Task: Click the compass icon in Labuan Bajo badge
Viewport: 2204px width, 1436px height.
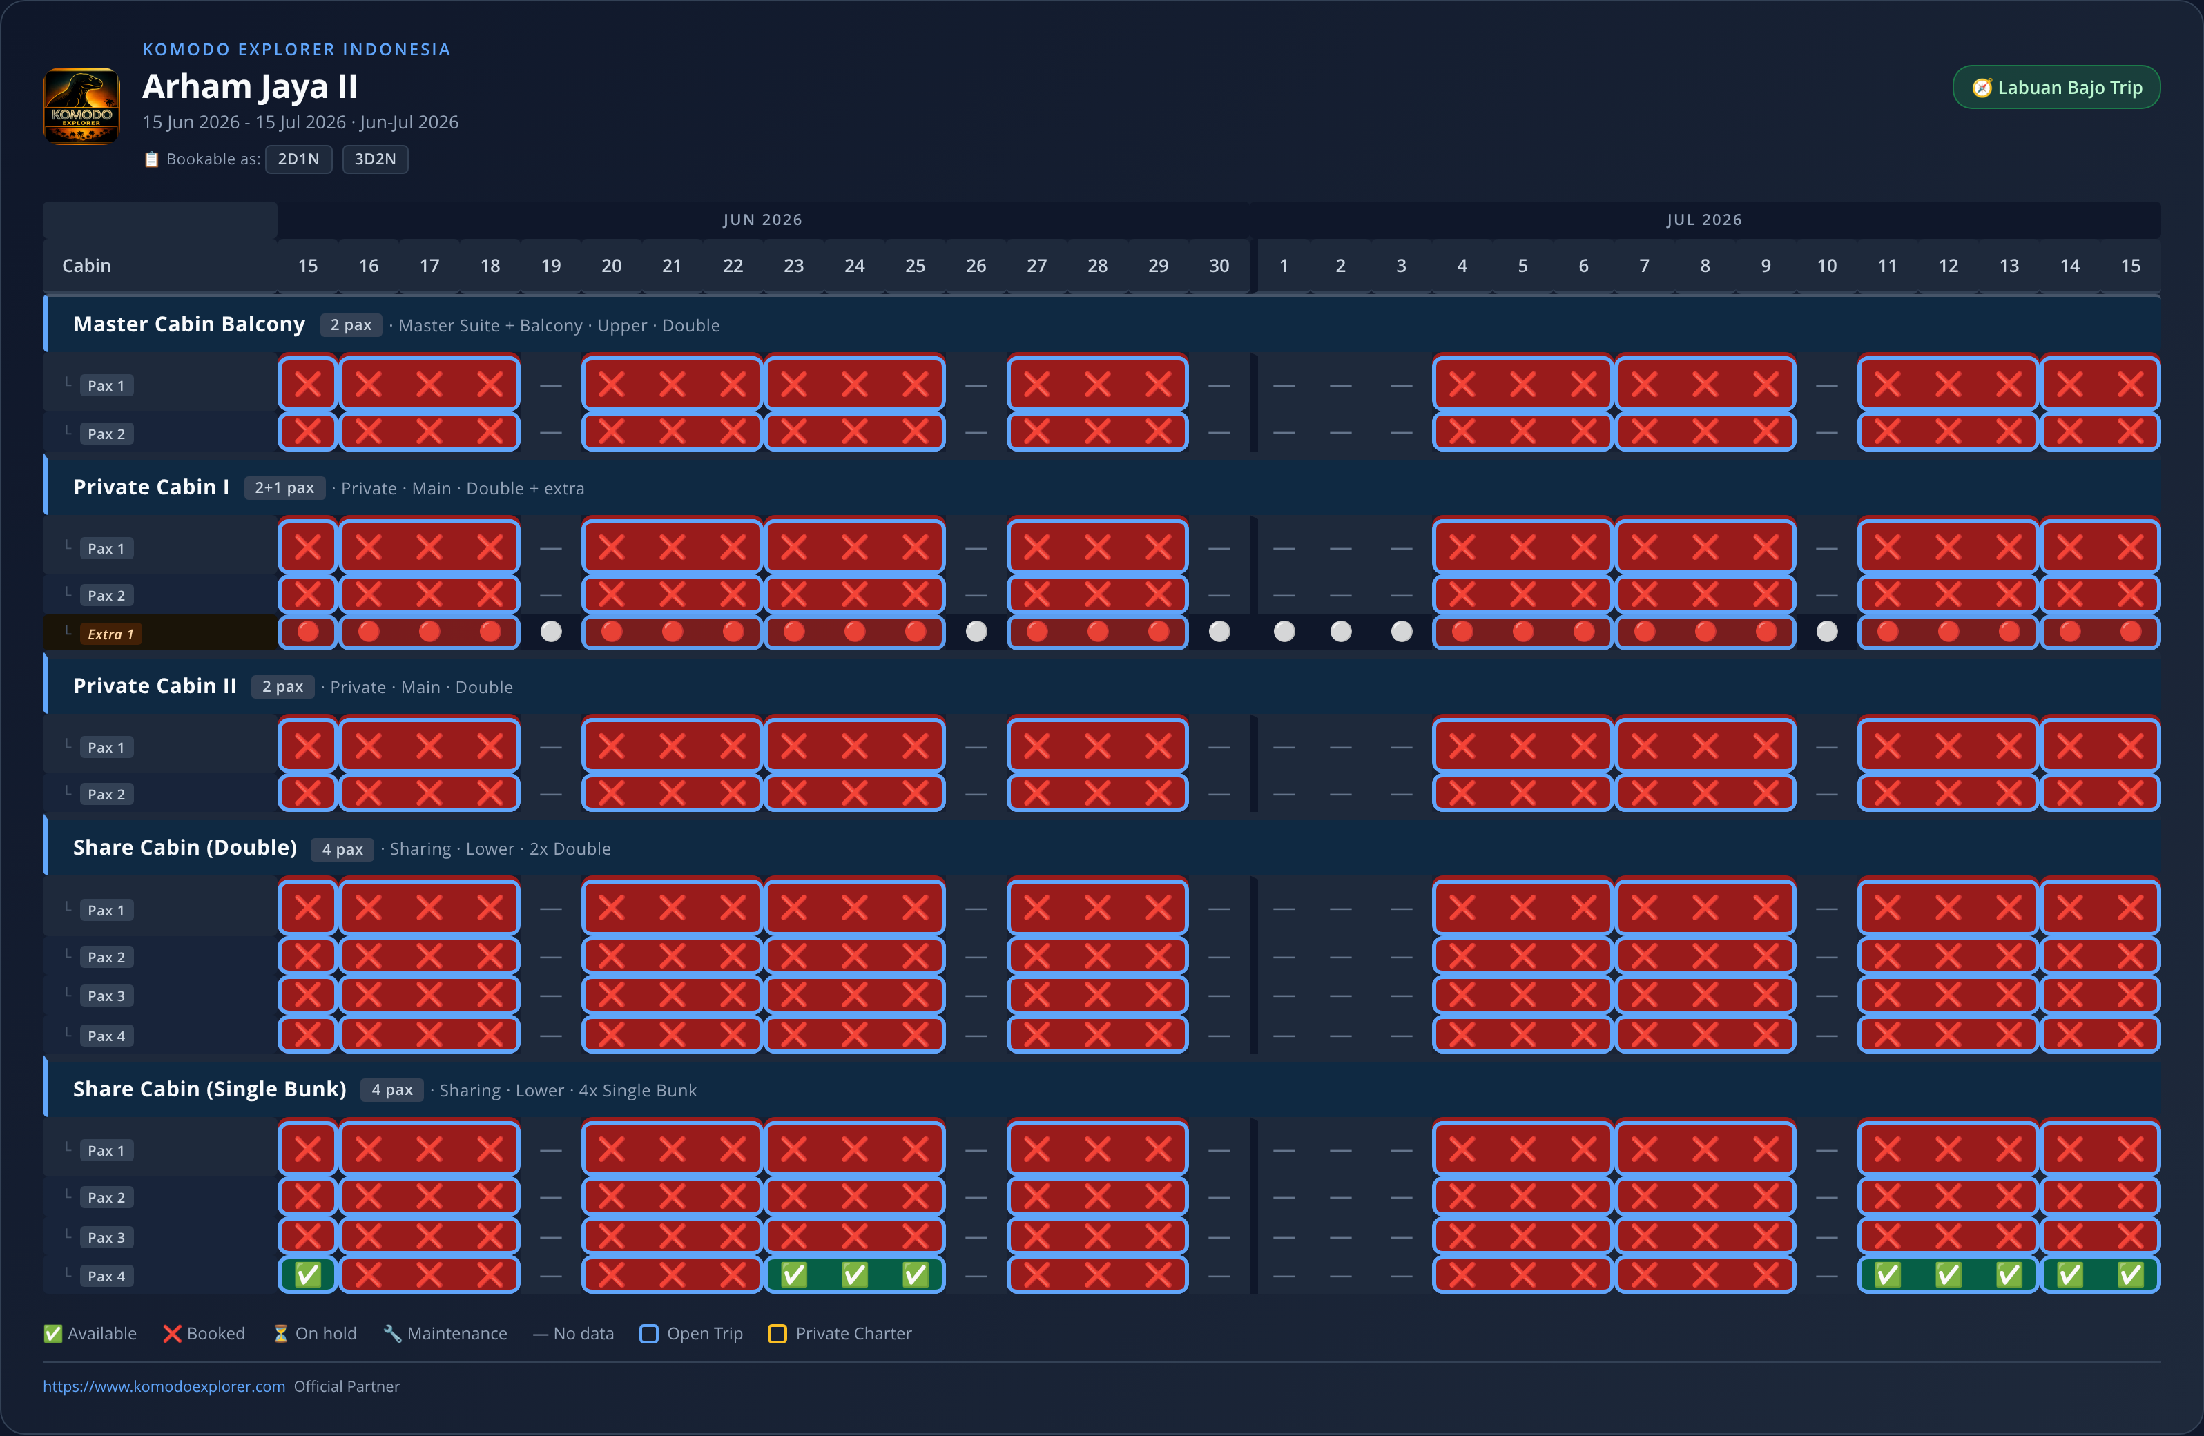Action: pyautogui.click(x=1982, y=88)
